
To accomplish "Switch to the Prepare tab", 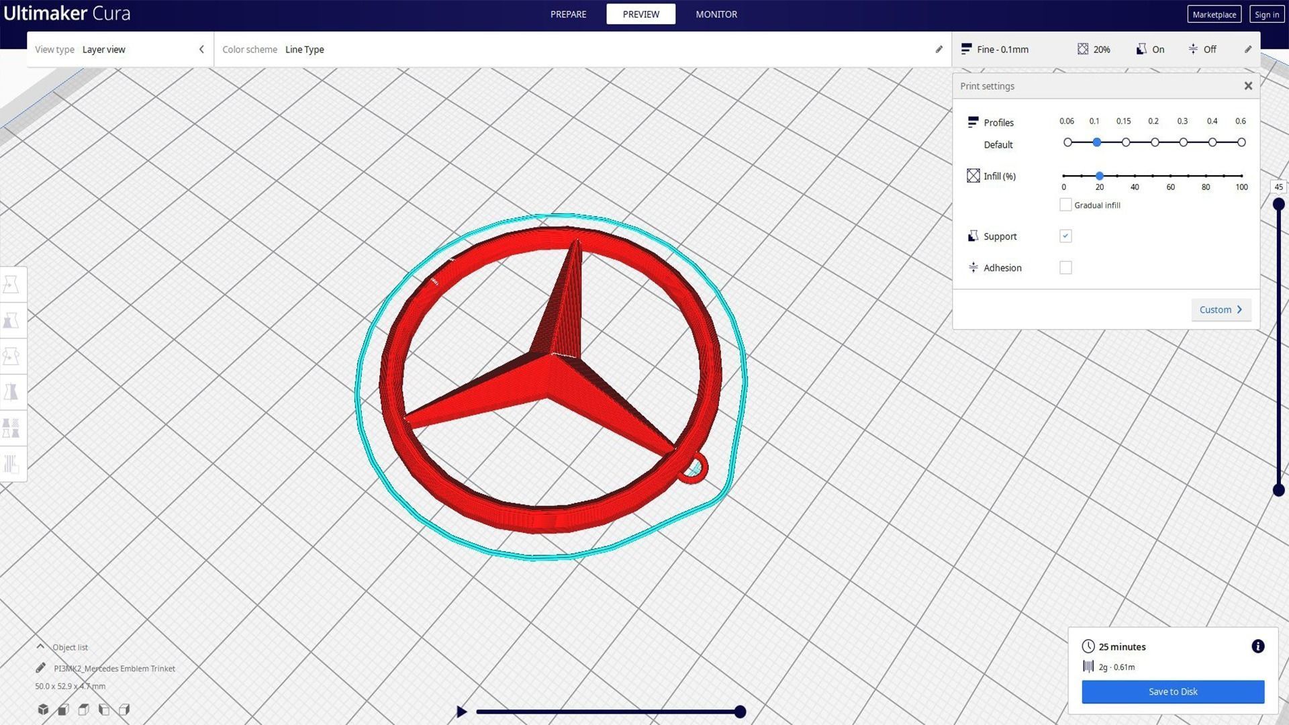I will (x=568, y=14).
